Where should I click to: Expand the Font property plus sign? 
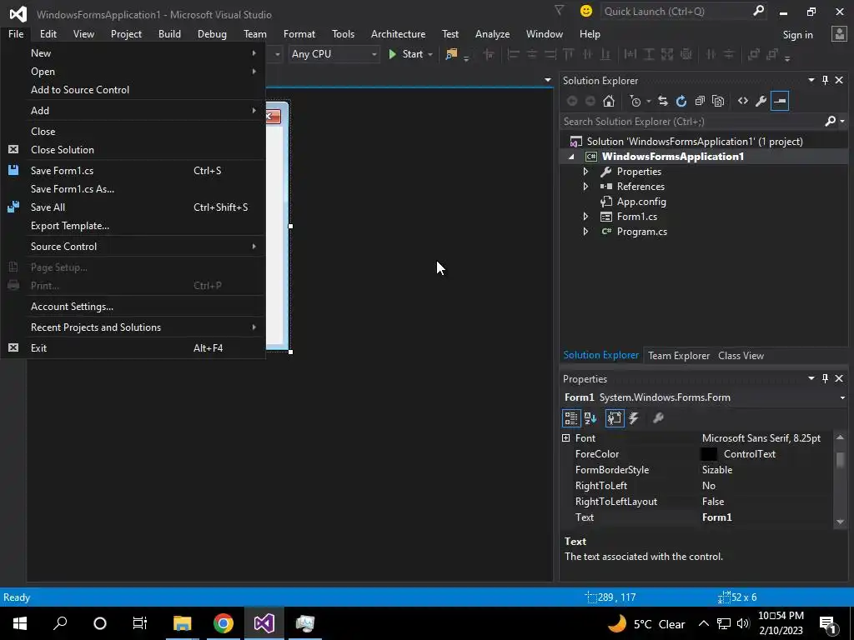point(566,438)
